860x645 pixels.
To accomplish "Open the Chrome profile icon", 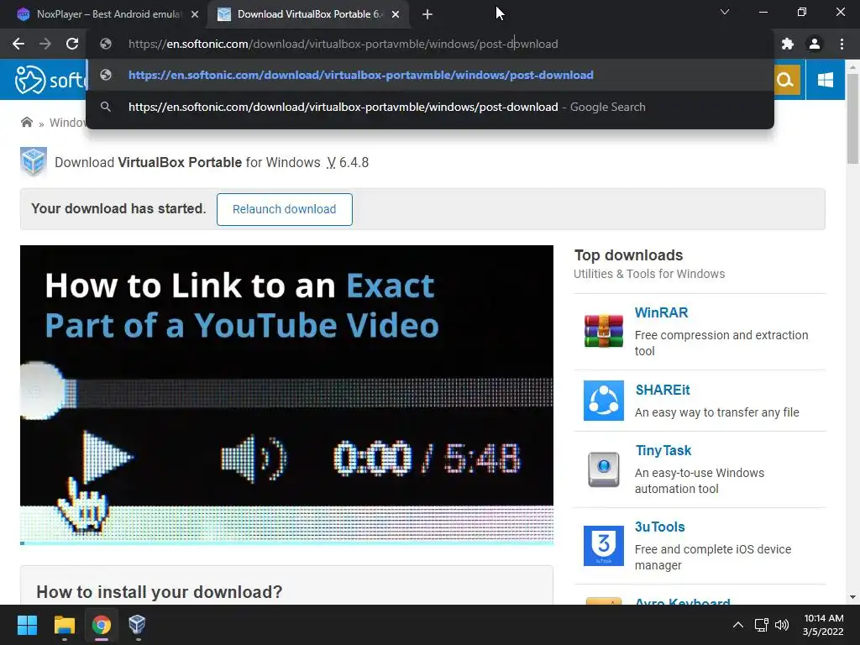I will (x=815, y=44).
